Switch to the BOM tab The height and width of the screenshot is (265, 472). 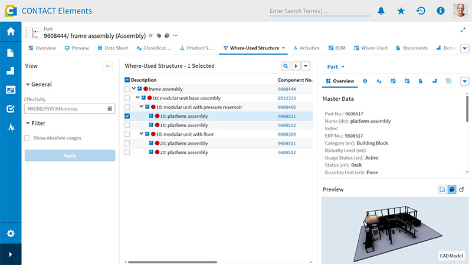(337, 48)
